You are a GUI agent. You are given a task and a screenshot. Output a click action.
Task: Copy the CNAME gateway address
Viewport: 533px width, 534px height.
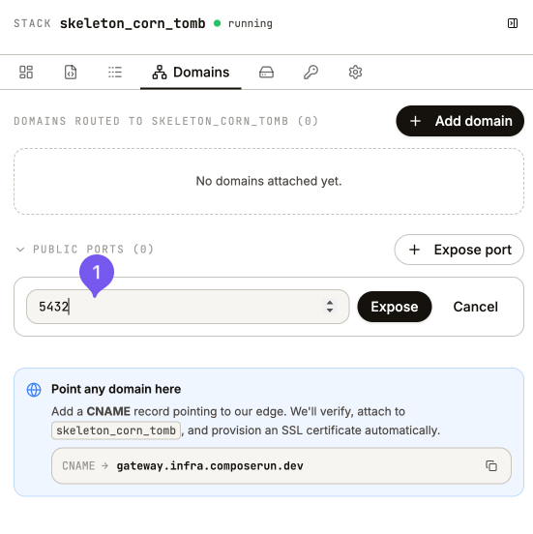(491, 465)
